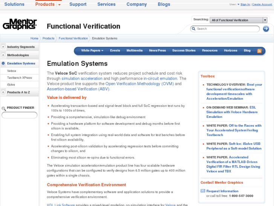Click the magnifier icon in the search box
The height and width of the screenshot is (206, 274).
coord(193,29)
